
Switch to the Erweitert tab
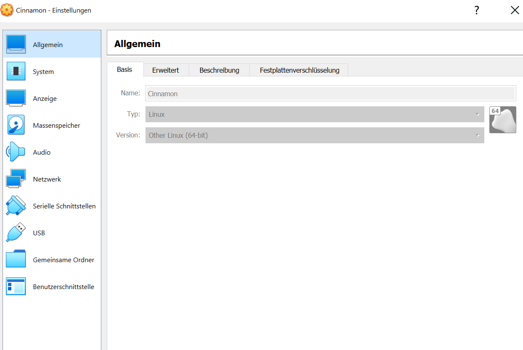[166, 70]
